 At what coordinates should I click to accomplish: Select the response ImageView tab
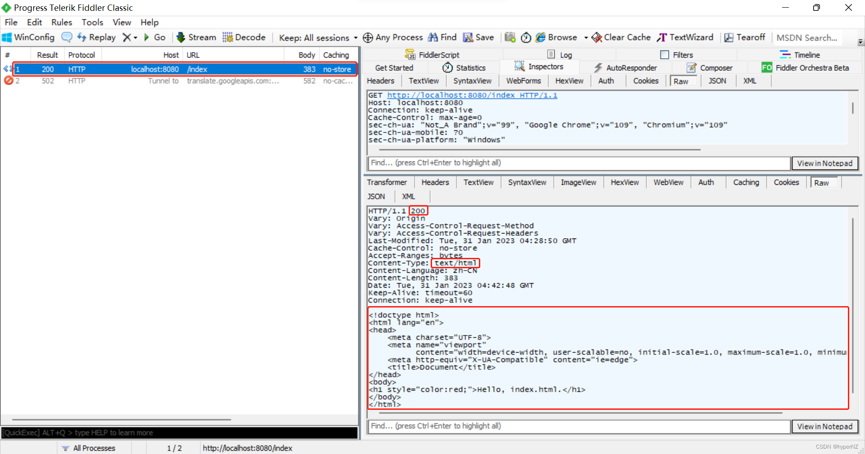[578, 182]
